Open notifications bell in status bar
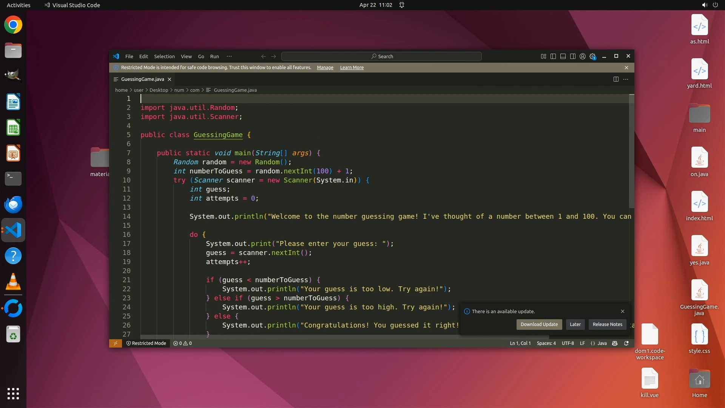 pos(626,343)
